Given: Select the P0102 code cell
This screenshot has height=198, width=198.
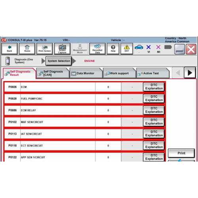Looking at the screenshot, I should 12,122.
